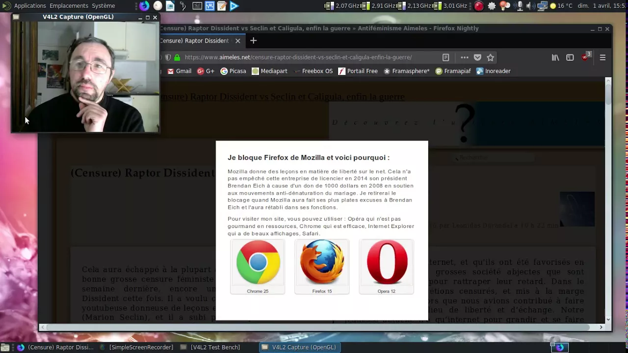Open the microphone tray icon
628x353 pixels.
pyautogui.click(x=520, y=6)
